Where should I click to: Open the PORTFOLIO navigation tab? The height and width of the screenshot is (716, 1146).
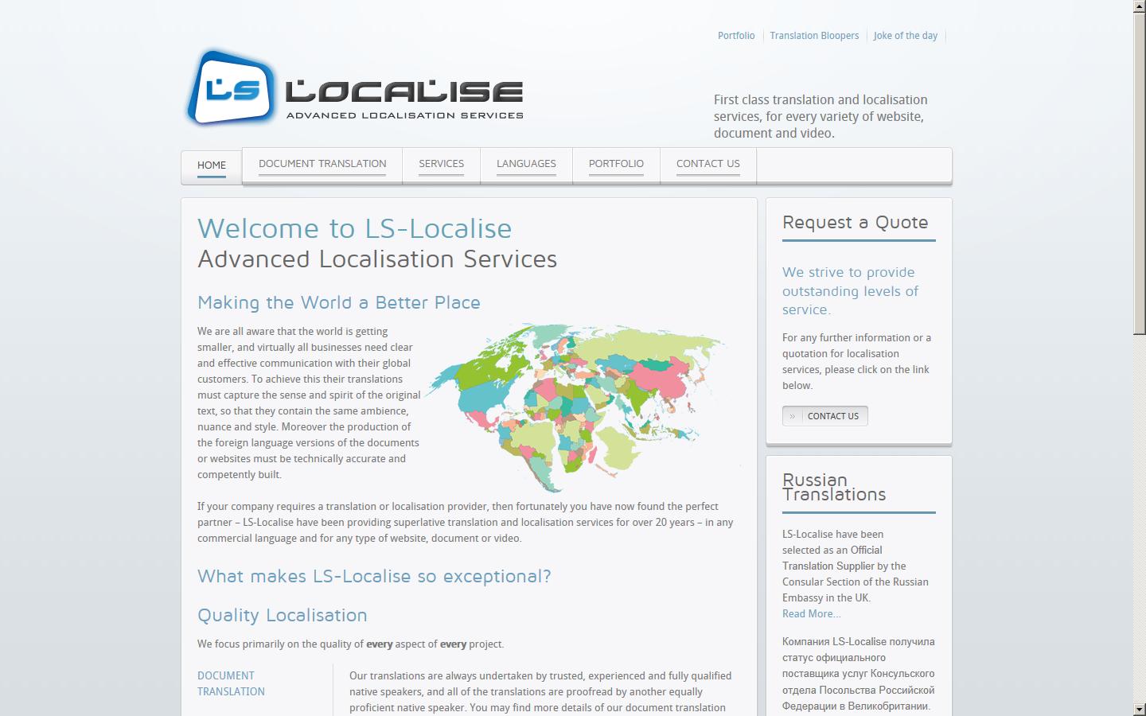click(x=616, y=164)
